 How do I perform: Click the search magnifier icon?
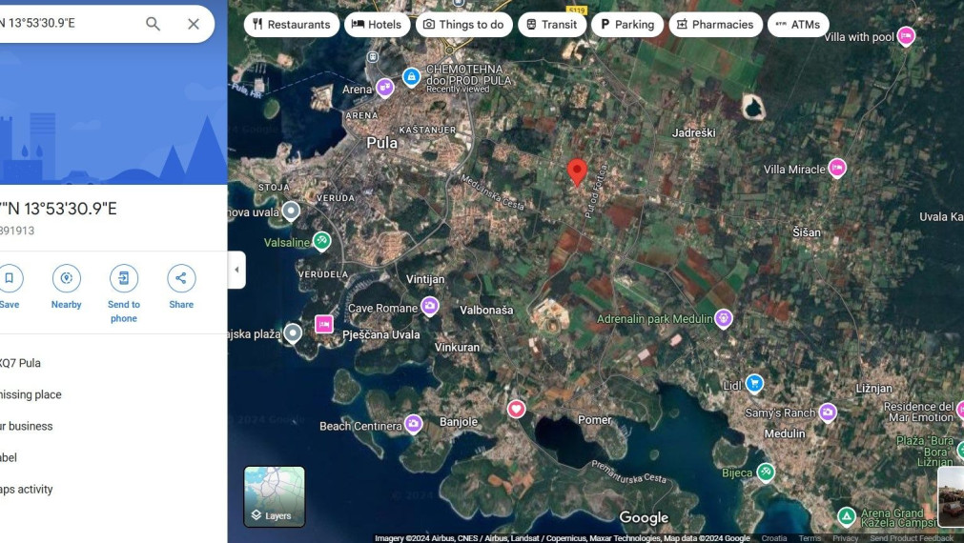[x=153, y=24]
